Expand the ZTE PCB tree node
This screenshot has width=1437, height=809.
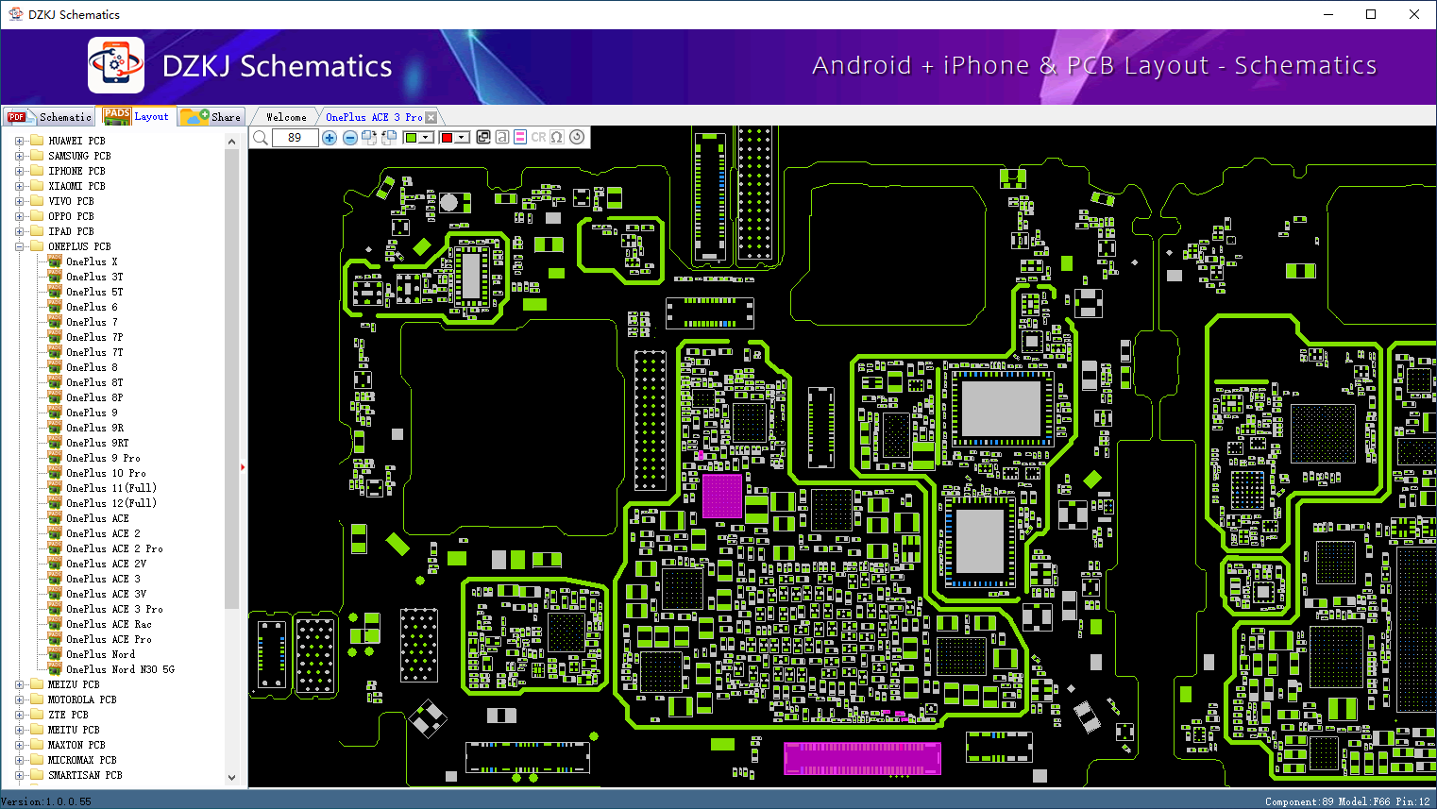pos(19,715)
